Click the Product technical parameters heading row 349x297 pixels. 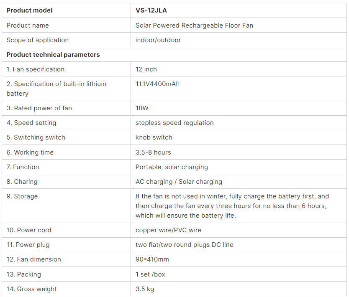(x=174, y=54)
